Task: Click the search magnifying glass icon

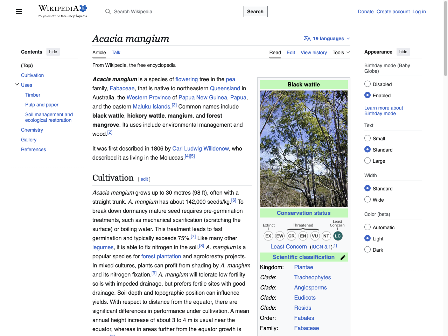Action: click(x=108, y=12)
